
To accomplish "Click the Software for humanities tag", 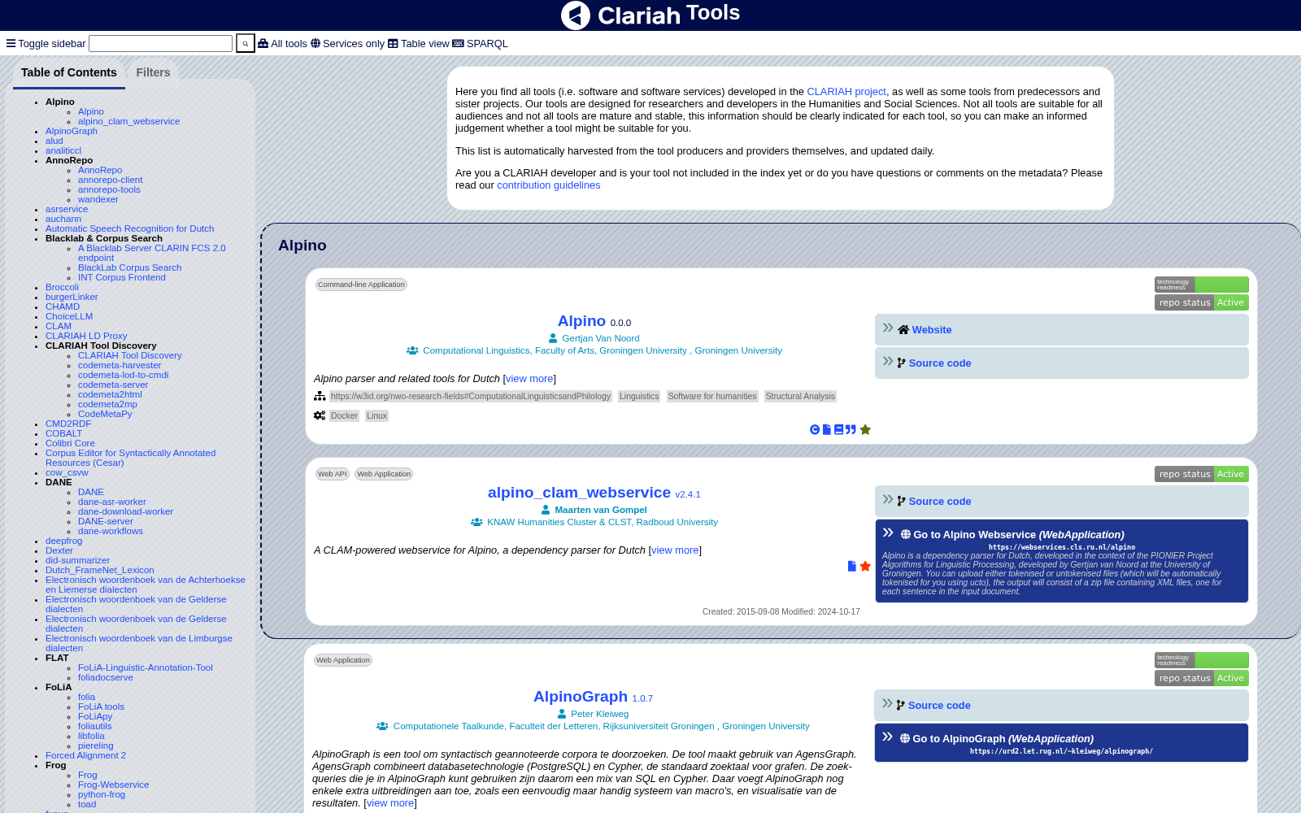I will point(712,396).
